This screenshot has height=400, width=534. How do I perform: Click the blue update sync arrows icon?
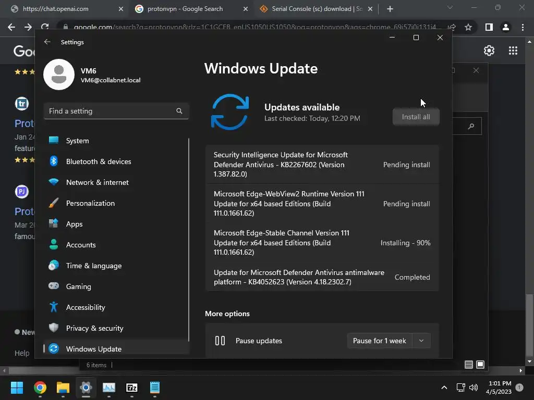[230, 112]
